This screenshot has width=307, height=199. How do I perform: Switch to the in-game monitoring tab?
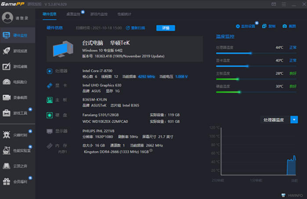click(x=99, y=14)
